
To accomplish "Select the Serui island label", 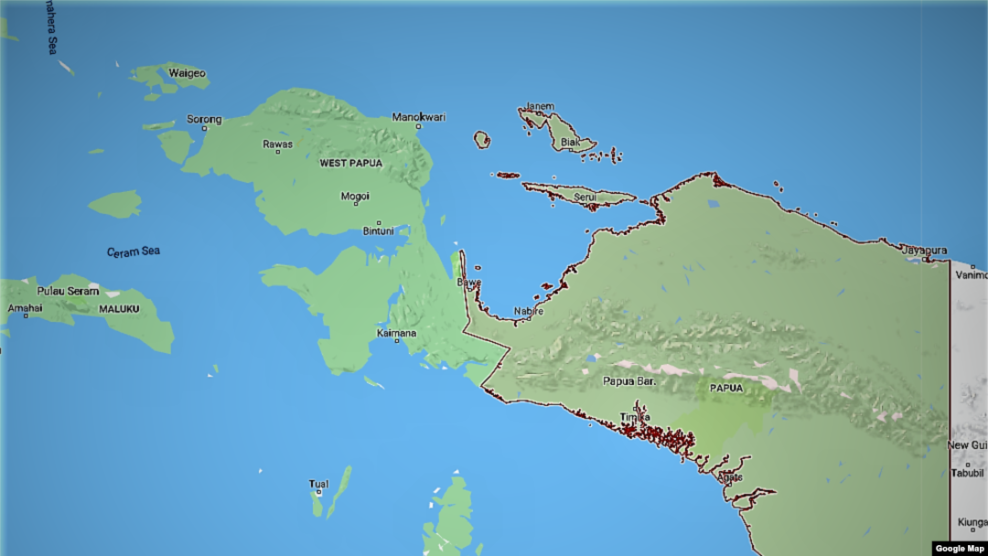I will tap(585, 198).
